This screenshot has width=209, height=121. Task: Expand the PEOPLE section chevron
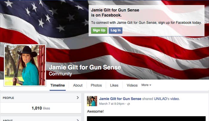(78, 98)
